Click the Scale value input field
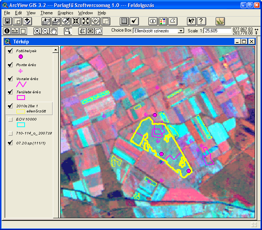The image size is (262, 230). click(x=217, y=31)
